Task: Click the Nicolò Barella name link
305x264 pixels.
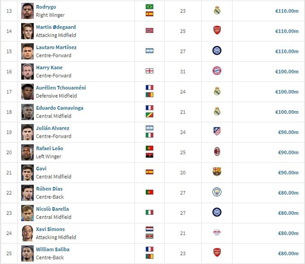Action: point(52,209)
